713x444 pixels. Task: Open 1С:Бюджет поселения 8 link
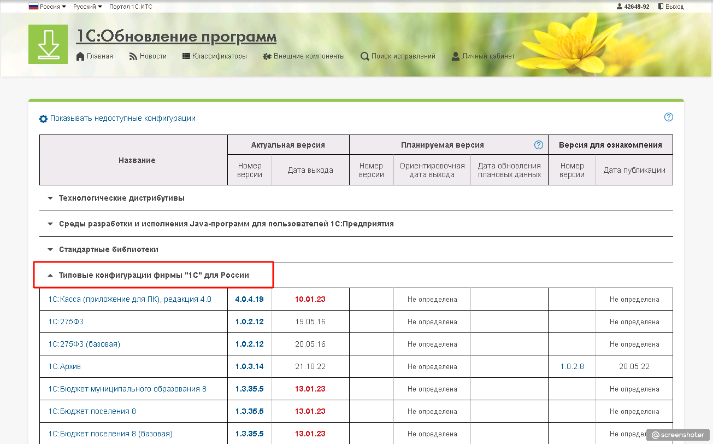coord(92,411)
